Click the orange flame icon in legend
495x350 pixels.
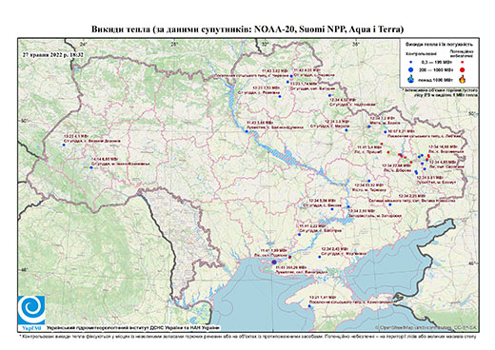click(x=462, y=79)
